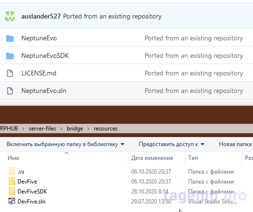Sort by the Дата изменения column header

152,158
